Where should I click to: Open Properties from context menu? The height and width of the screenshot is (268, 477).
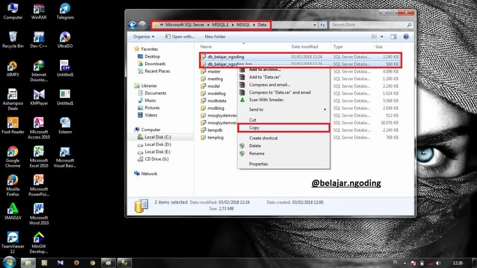284,164
